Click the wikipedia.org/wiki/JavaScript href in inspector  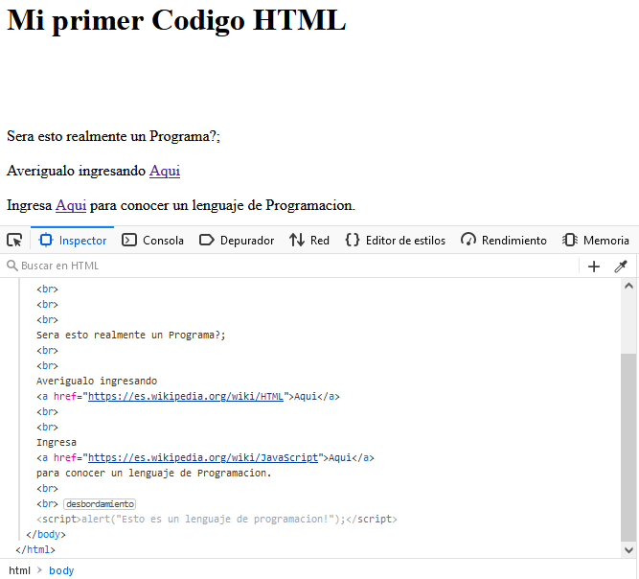pyautogui.click(x=203, y=457)
